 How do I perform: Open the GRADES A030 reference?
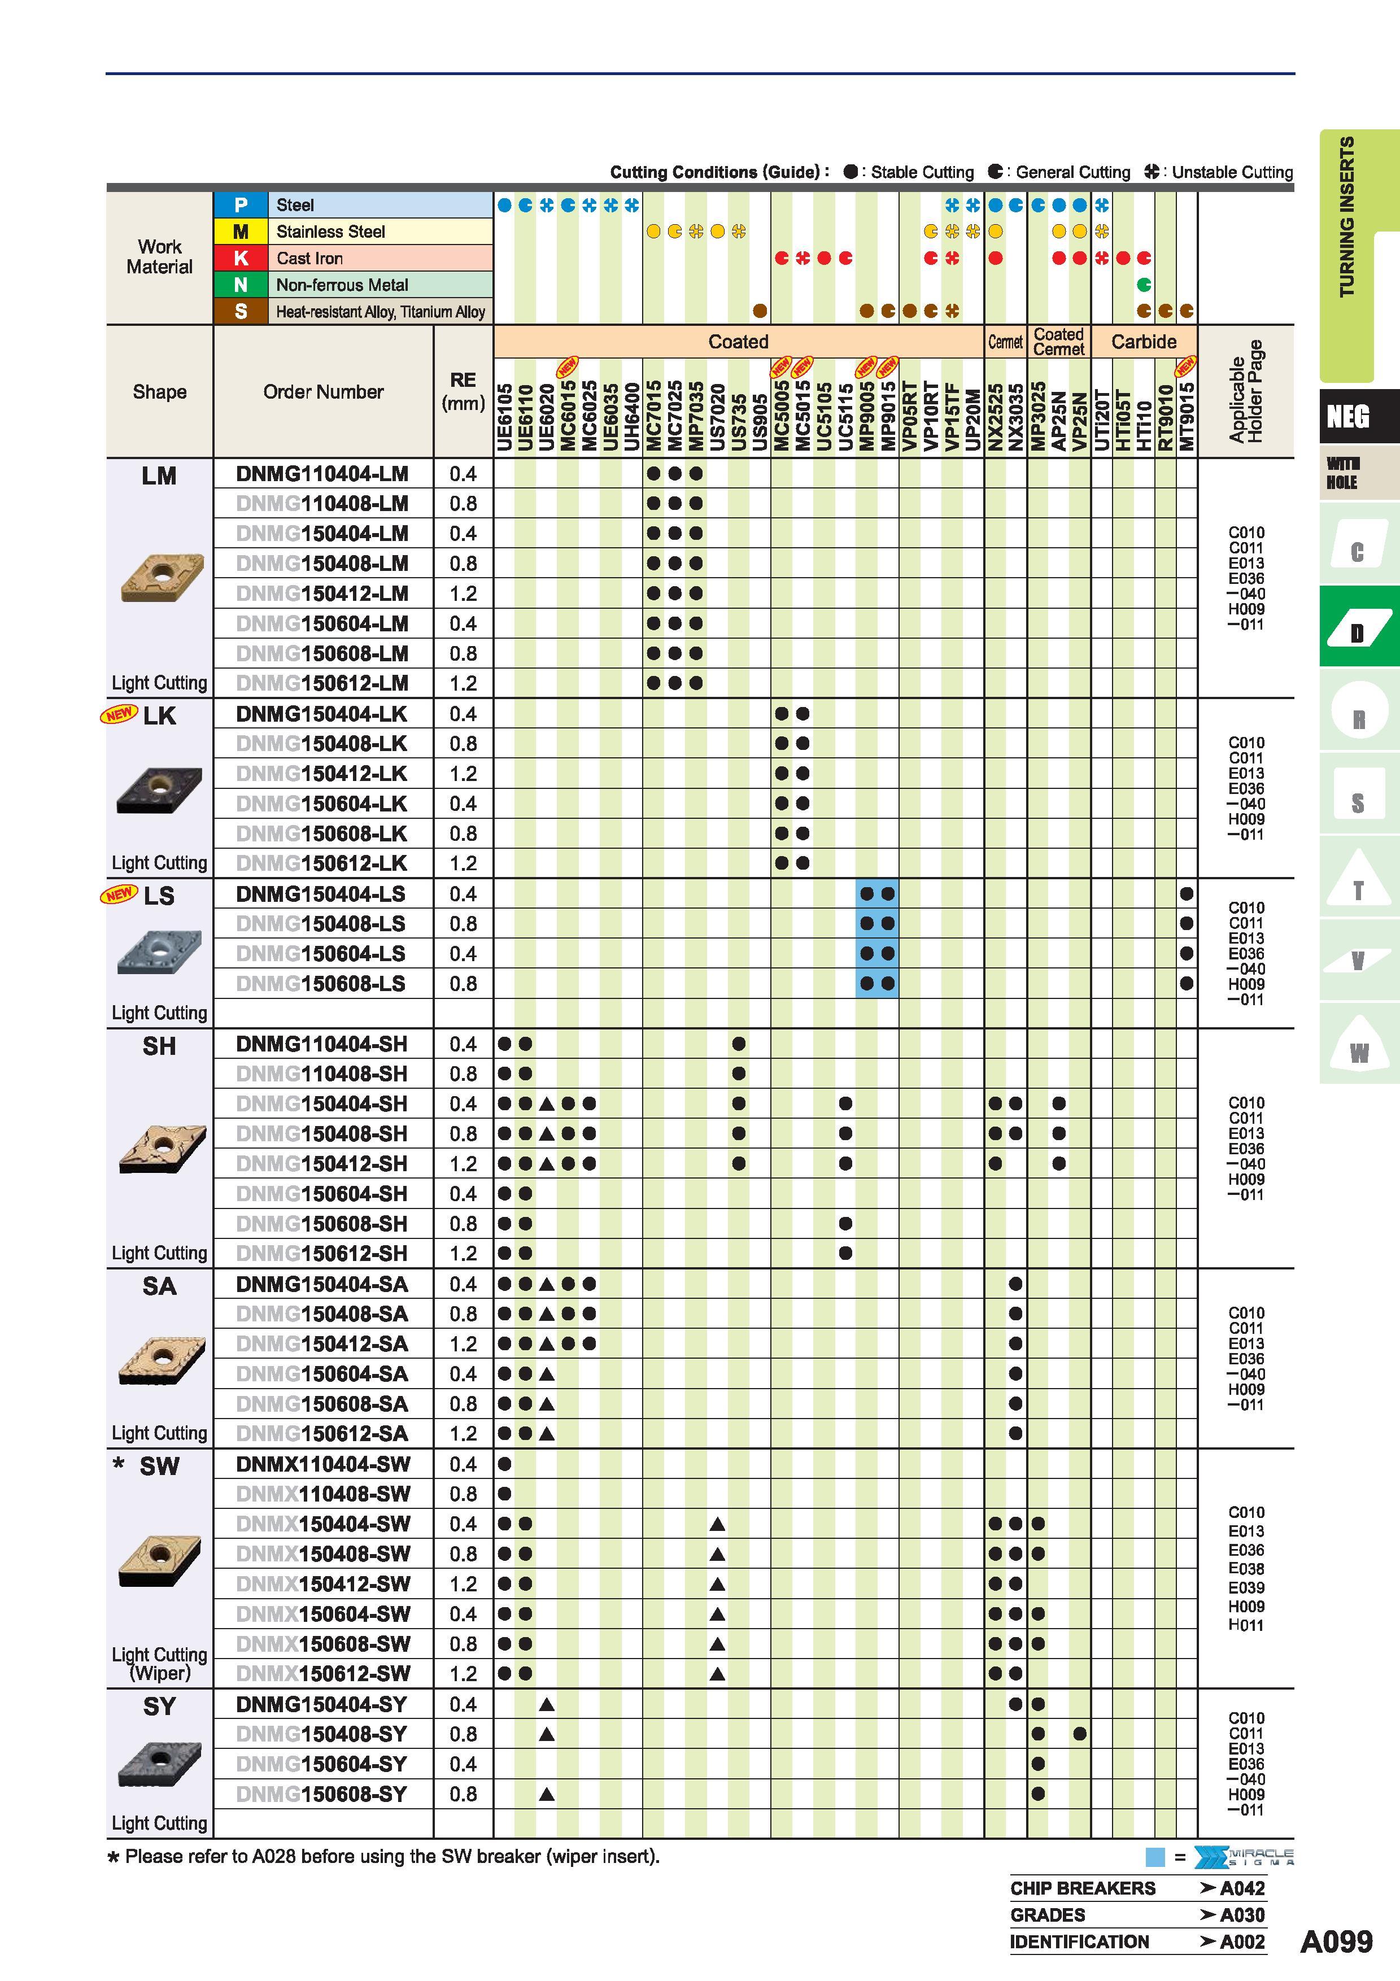(1138, 1915)
